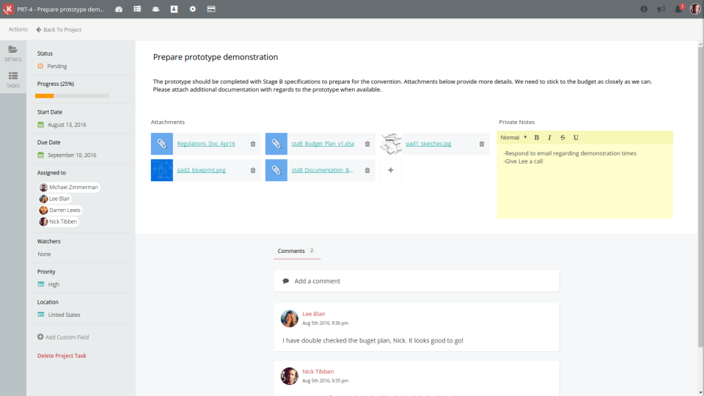Delete the staB_Budget_Plan_v1.xlsx attachment
Screen dimensions: 704x396
coord(367,144)
